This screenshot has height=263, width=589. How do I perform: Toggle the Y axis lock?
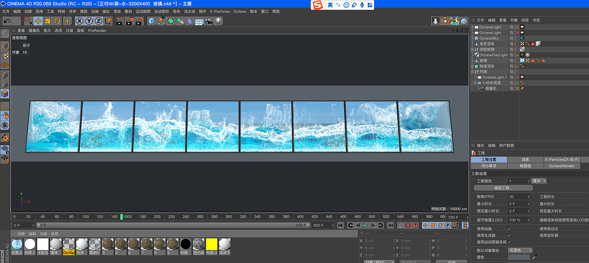click(x=89, y=21)
